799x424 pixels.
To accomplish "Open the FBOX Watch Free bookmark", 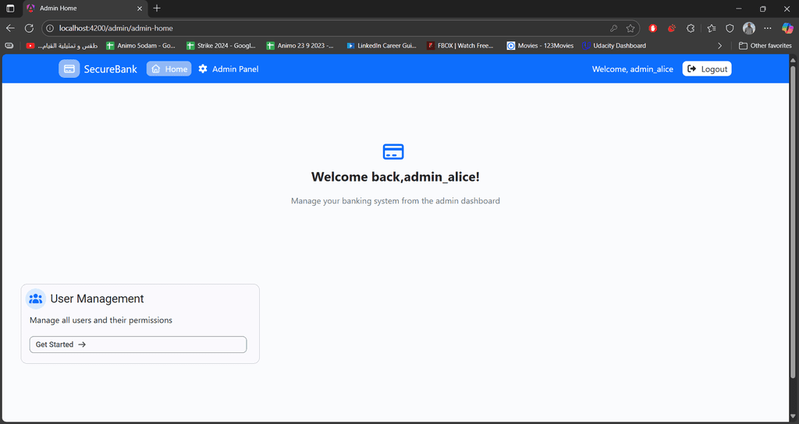I will coord(461,46).
